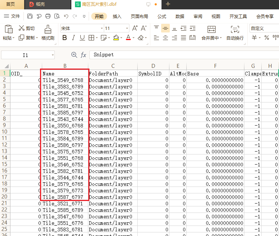Switch to the 页面布局 tab
This screenshot has height=236, width=279.
[x=139, y=16]
